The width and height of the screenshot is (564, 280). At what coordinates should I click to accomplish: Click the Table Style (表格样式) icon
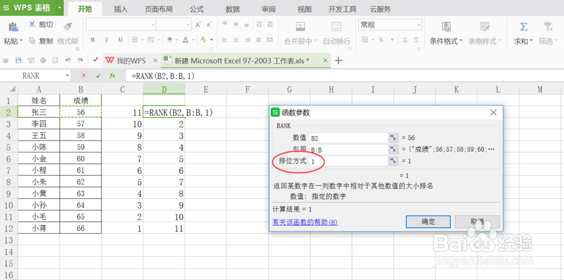click(x=484, y=27)
